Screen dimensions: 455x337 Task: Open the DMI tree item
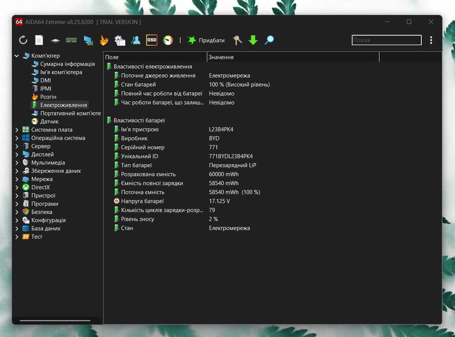coord(45,80)
